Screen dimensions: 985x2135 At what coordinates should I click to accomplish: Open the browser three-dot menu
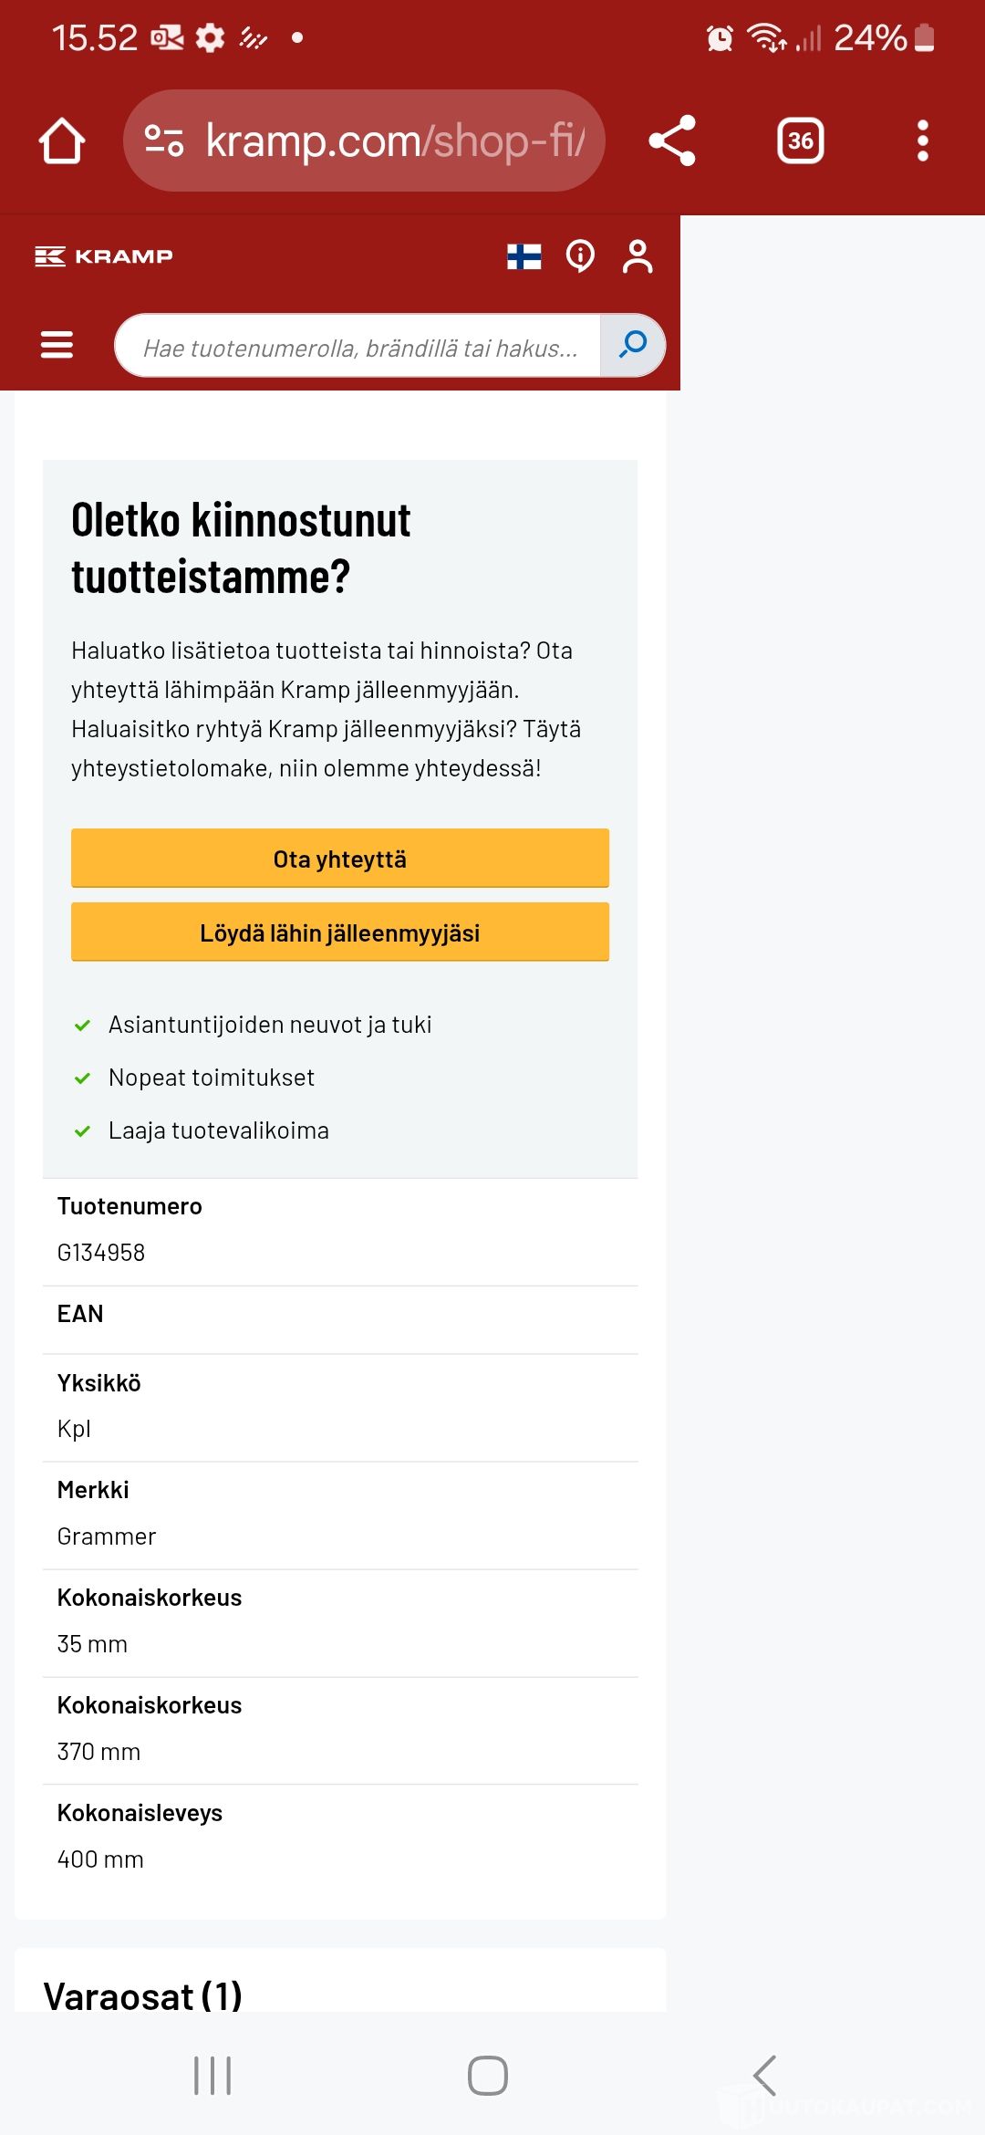[x=923, y=141]
